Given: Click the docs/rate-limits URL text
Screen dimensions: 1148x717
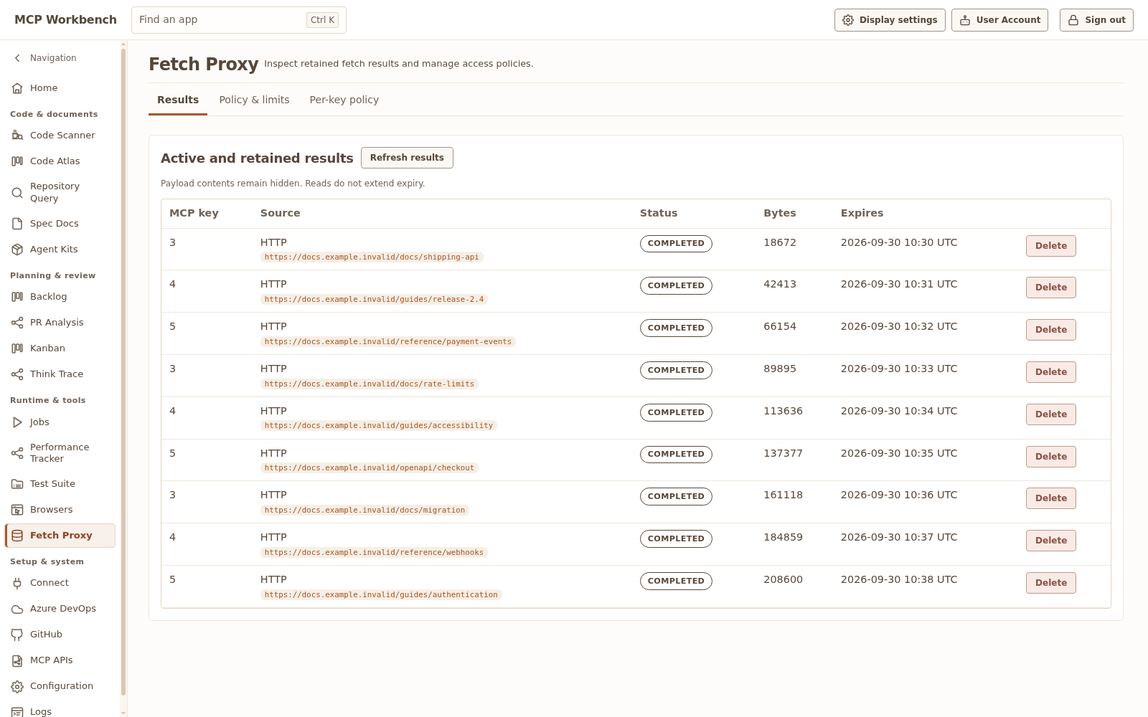Looking at the screenshot, I should (x=370, y=384).
